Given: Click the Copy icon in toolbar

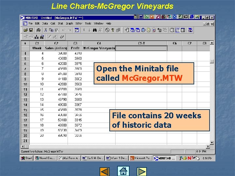Looking at the screenshot, I should pos(51,30).
